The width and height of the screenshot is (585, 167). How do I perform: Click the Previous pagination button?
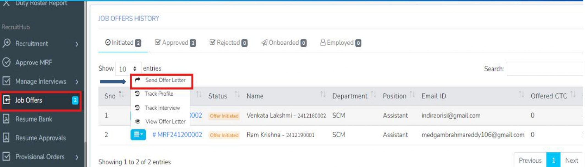530,160
